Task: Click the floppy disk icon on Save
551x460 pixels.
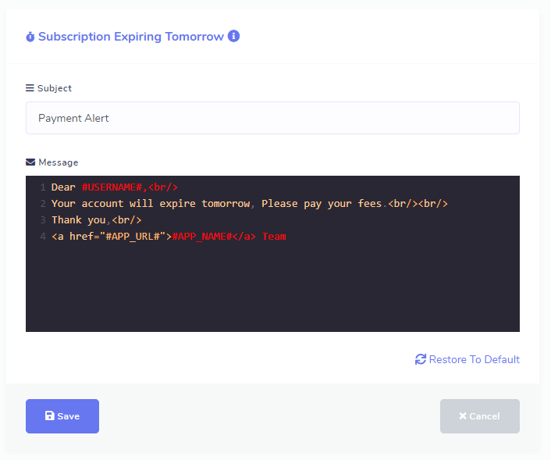Action: 50,416
